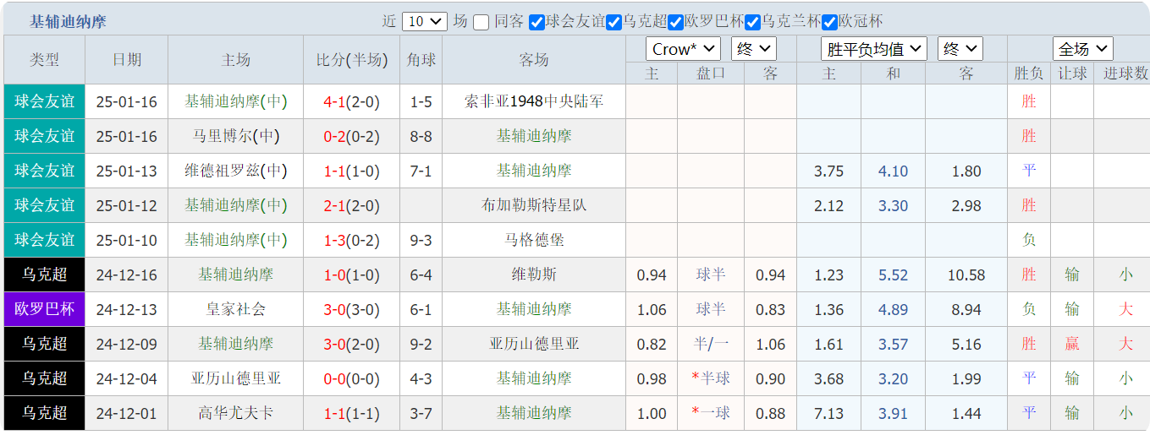Disable the 乌克兰杯 filter checkbox

(x=752, y=22)
